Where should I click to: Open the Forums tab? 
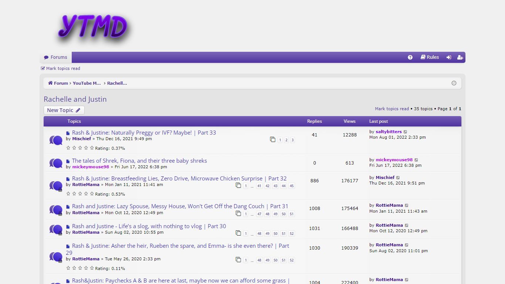[x=55, y=57]
